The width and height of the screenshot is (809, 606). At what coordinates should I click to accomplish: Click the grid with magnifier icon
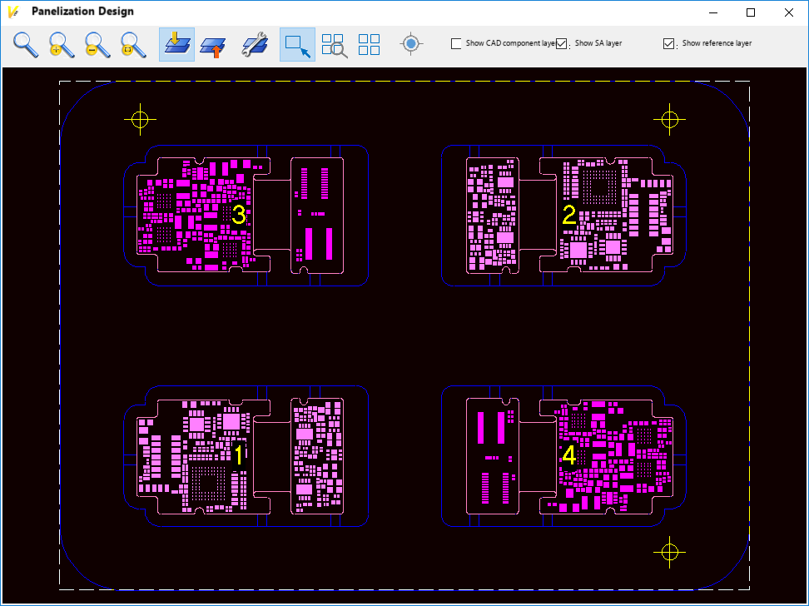[x=335, y=46]
